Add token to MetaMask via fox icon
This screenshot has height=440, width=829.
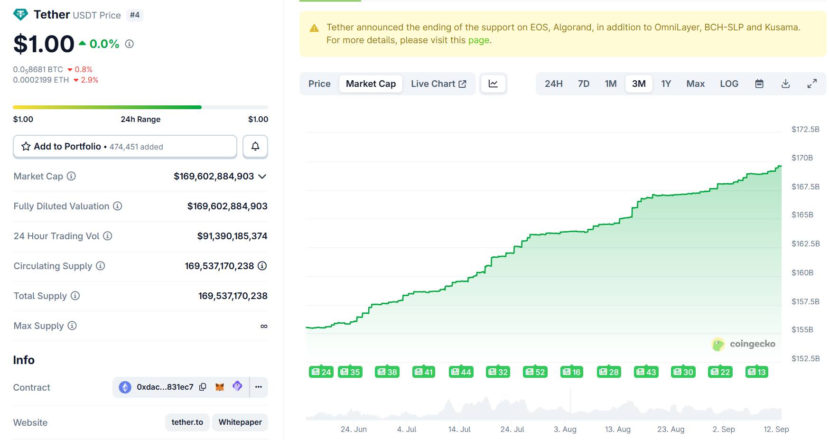pos(220,387)
